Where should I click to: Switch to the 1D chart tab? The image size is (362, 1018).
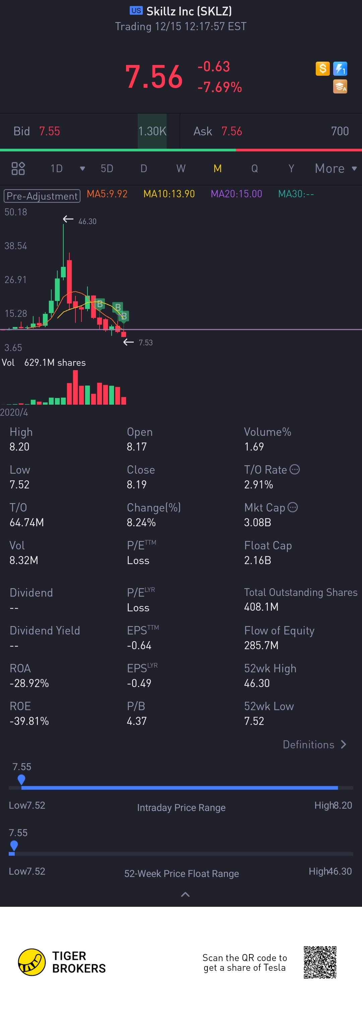tap(57, 168)
